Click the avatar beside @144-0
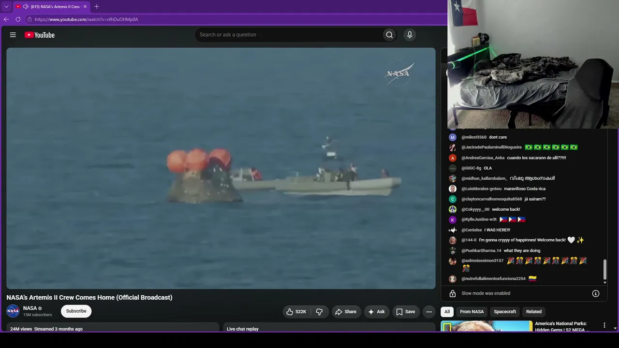The width and height of the screenshot is (619, 348). [453, 240]
